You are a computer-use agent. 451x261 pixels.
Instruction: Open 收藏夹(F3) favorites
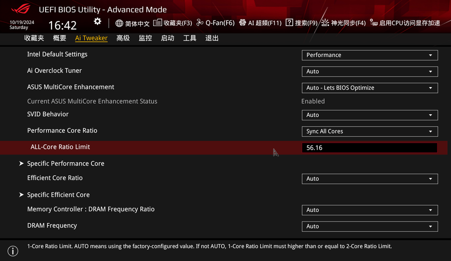[x=178, y=23]
